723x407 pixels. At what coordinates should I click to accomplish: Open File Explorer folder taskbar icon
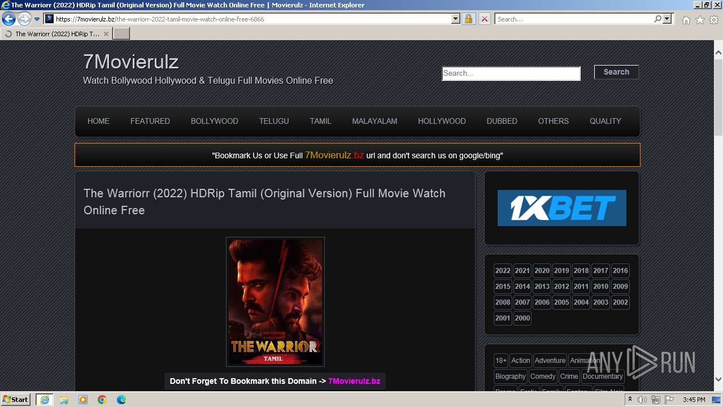click(64, 400)
